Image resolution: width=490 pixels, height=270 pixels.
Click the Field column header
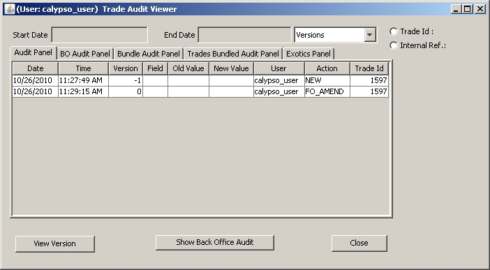156,68
